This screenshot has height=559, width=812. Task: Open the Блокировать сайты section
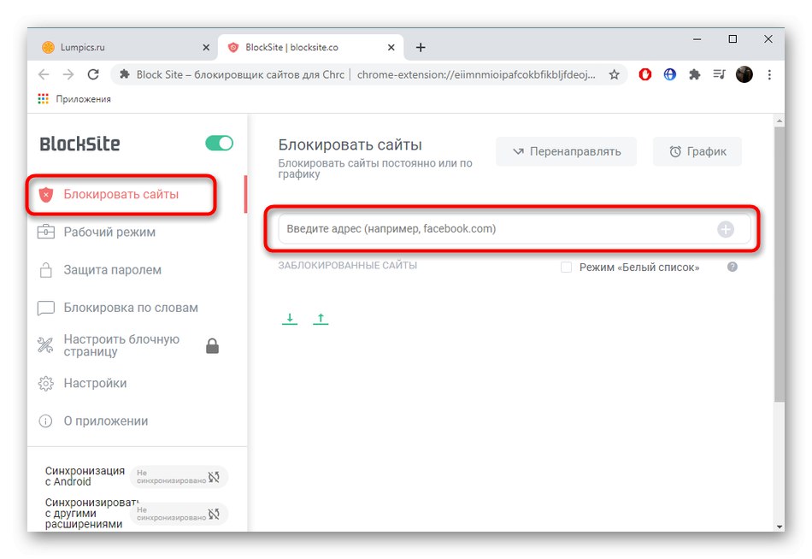(122, 194)
